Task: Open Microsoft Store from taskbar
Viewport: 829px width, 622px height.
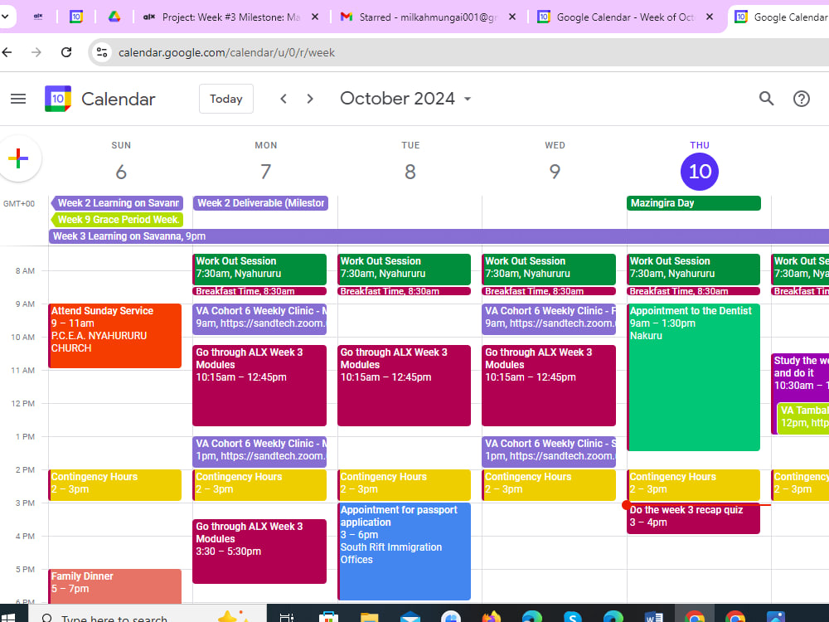Action: (x=328, y=617)
